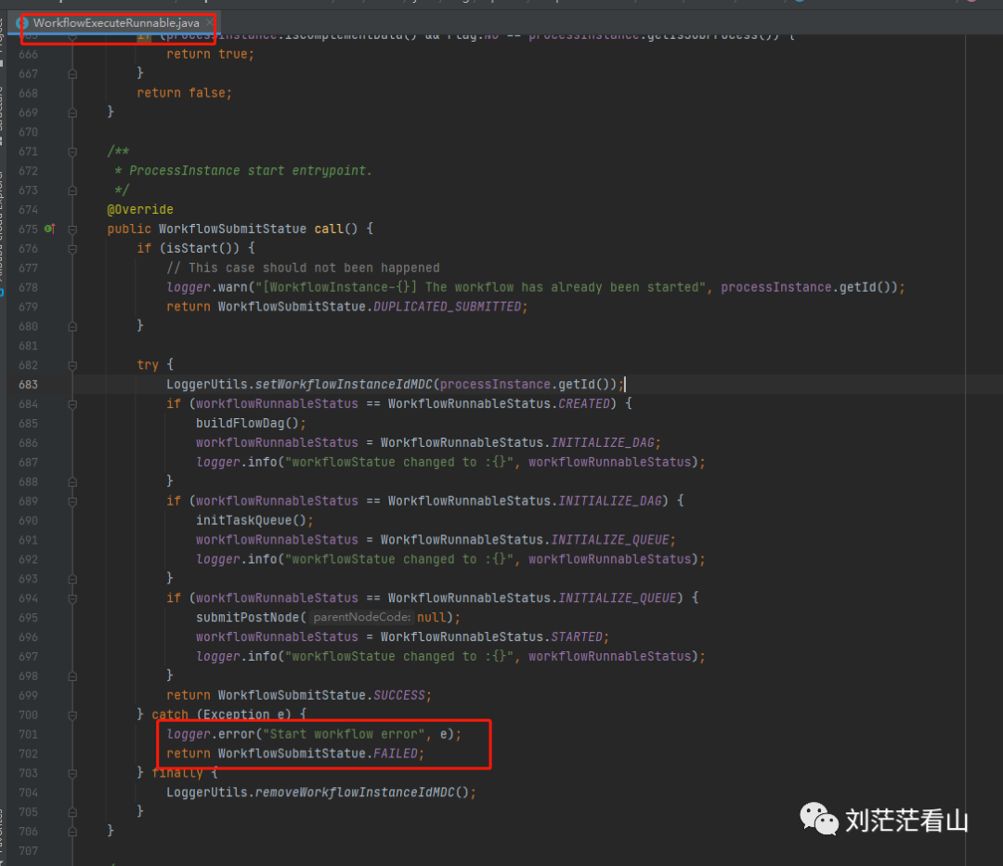Viewport: 1003px width, 866px height.
Task: Collapse the catch block at line 700
Action: (72, 715)
